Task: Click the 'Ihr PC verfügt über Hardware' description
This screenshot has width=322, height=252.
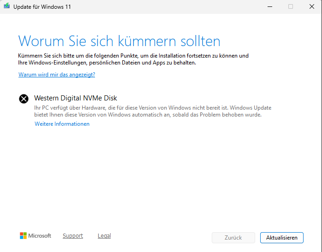Action: pyautogui.click(x=152, y=111)
